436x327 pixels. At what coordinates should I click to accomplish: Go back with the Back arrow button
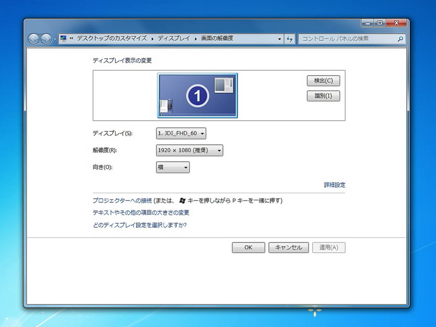point(33,39)
